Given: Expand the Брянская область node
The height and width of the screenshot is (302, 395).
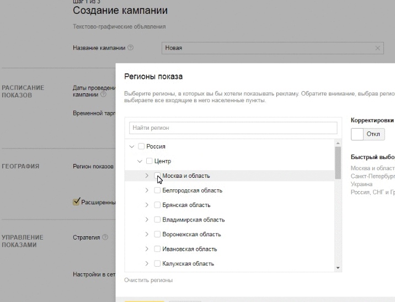Looking at the screenshot, I should click(147, 205).
